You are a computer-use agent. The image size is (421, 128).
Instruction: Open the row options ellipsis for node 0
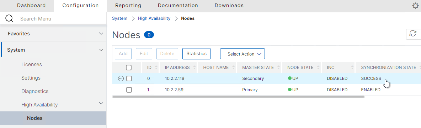[121, 78]
